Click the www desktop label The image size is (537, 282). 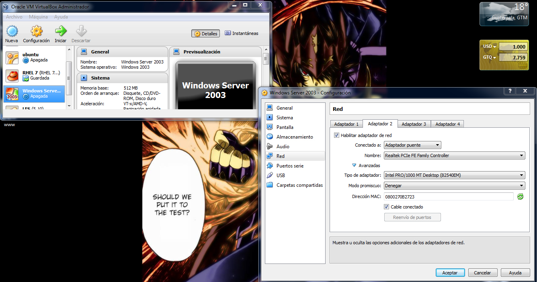[x=9, y=125]
